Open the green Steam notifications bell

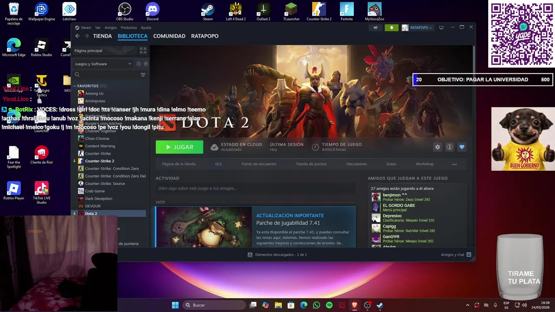(x=392, y=28)
